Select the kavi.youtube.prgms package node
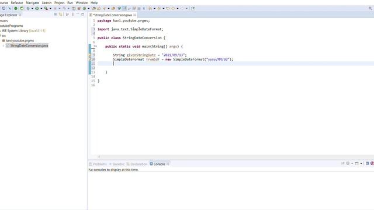Viewport: 374px width, 210px height. 20,41
